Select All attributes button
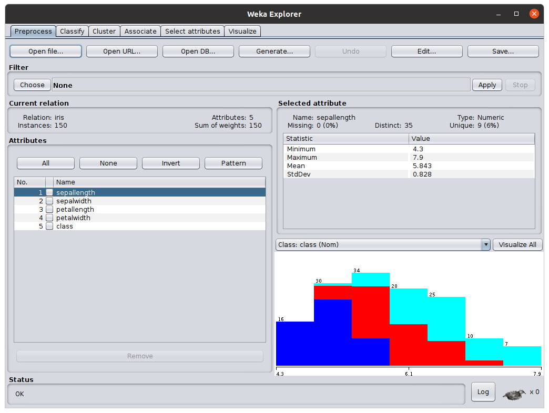The image size is (549, 413). [46, 163]
